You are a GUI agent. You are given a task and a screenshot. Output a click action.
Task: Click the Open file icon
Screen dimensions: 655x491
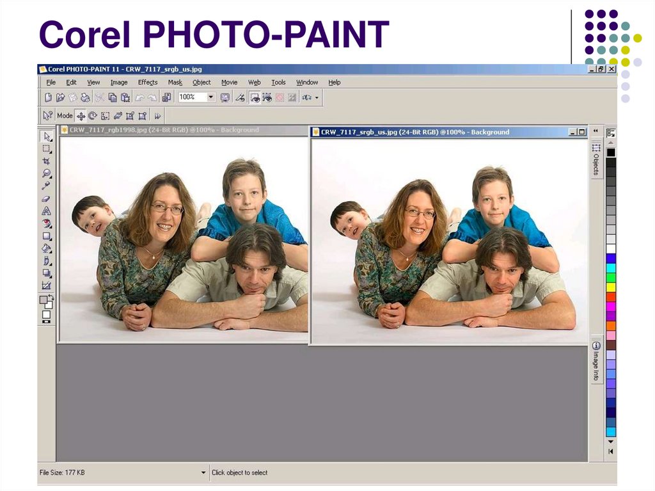click(x=61, y=97)
